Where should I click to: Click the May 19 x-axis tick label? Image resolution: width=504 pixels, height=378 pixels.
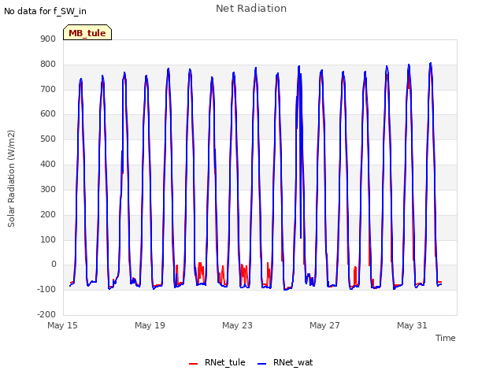(x=150, y=325)
